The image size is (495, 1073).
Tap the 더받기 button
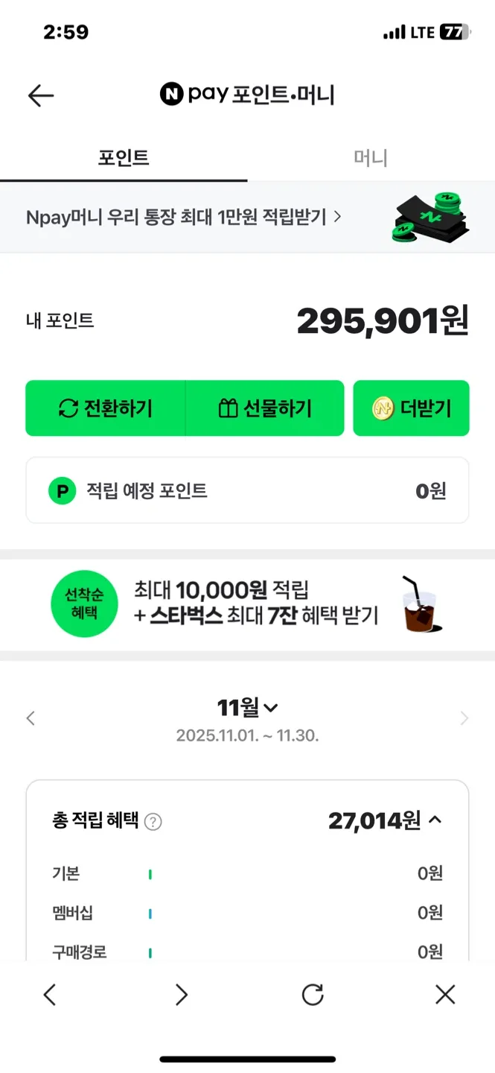pos(411,408)
